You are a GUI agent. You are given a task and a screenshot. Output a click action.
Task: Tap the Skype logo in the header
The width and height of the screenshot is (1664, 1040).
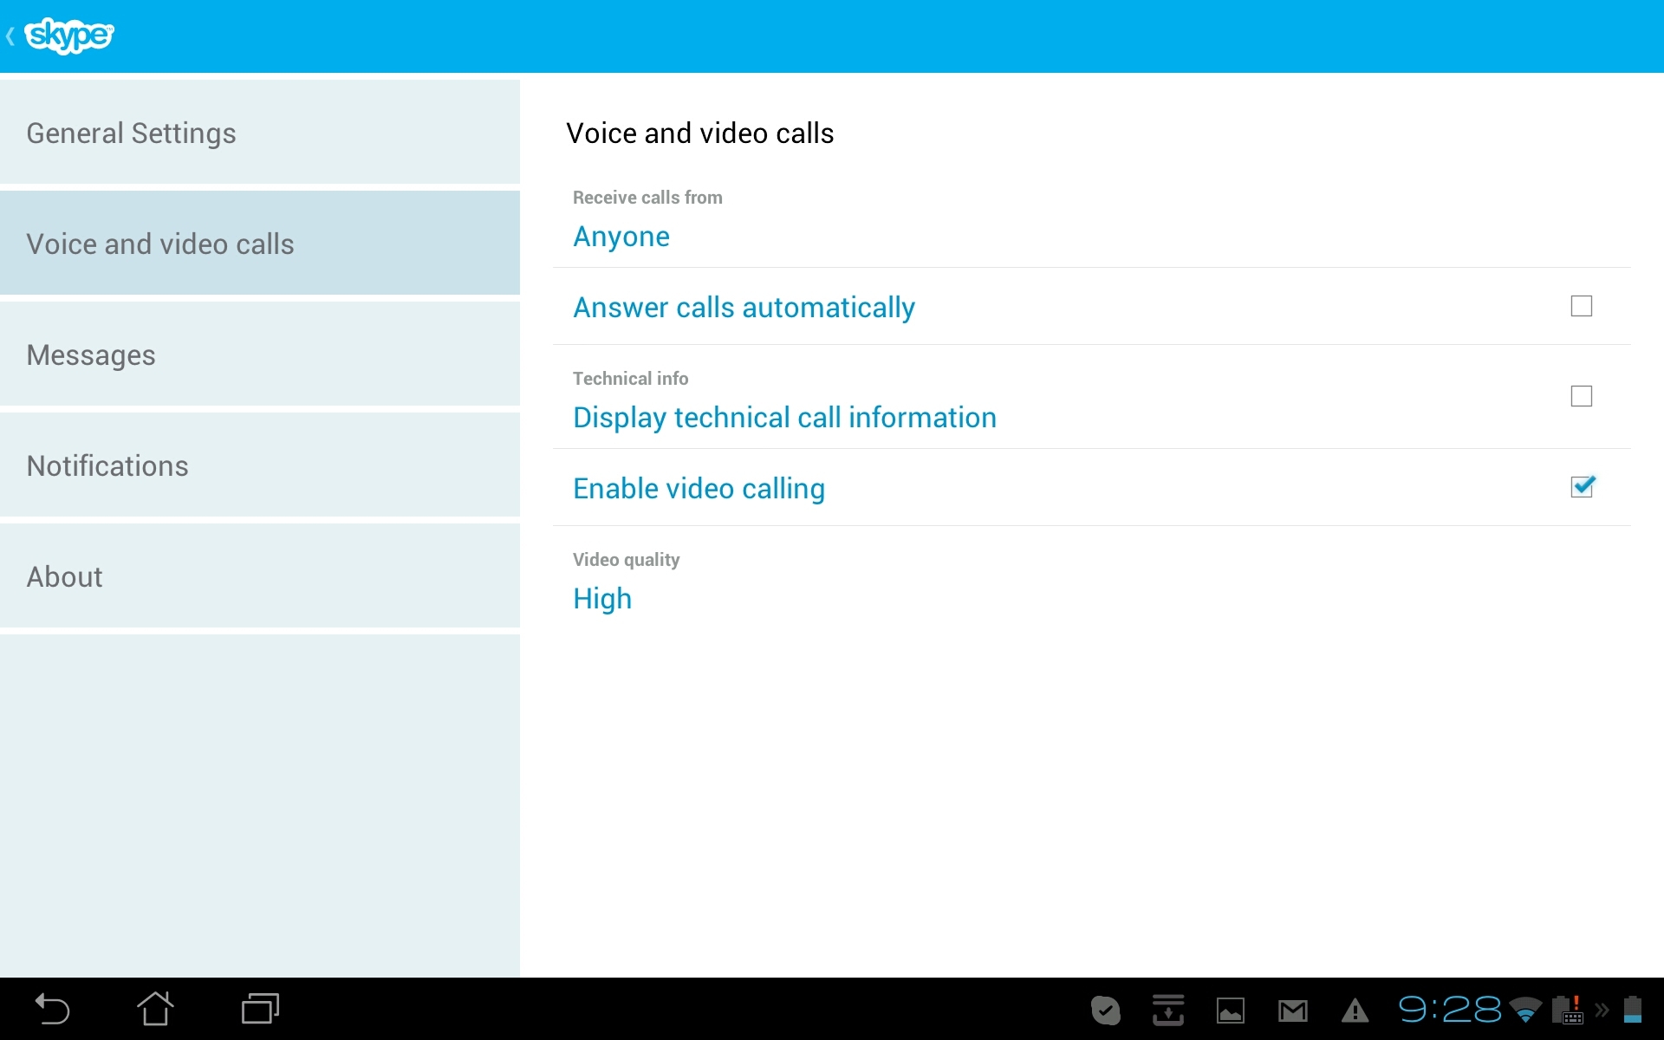(69, 36)
